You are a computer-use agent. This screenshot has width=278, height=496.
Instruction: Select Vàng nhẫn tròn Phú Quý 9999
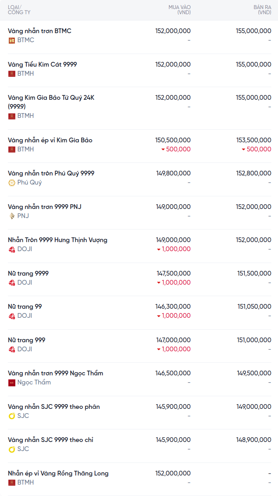click(51, 173)
